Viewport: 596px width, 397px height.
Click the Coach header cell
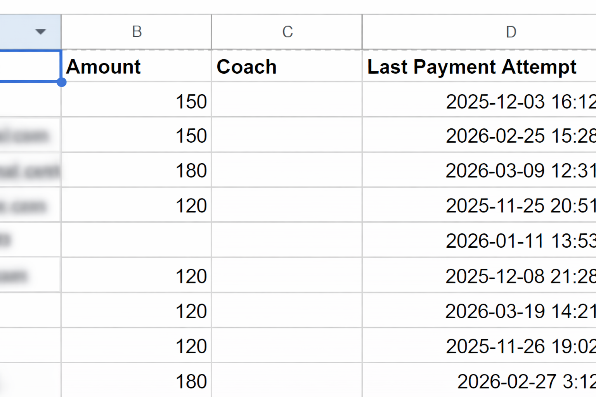pyautogui.click(x=287, y=66)
